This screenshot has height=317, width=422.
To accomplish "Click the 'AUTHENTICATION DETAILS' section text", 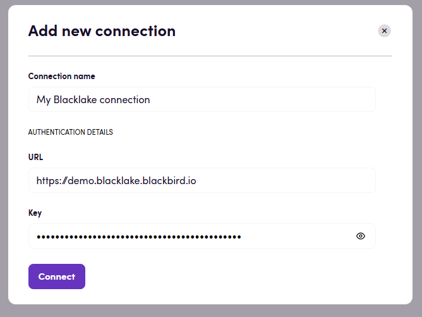I will pos(71,132).
